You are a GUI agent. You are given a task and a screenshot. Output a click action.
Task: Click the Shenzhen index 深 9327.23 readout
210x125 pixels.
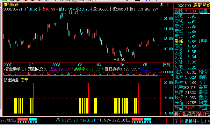pyautogui.click(x=67, y=120)
